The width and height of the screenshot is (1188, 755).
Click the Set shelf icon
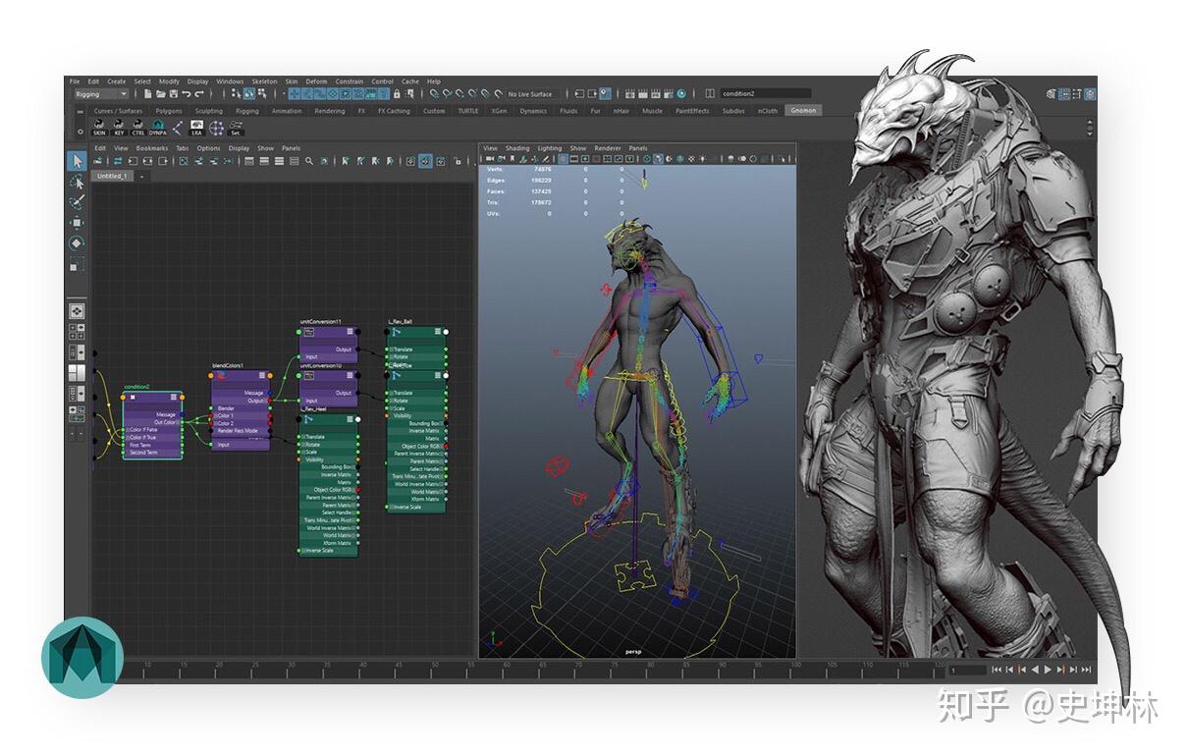click(236, 128)
